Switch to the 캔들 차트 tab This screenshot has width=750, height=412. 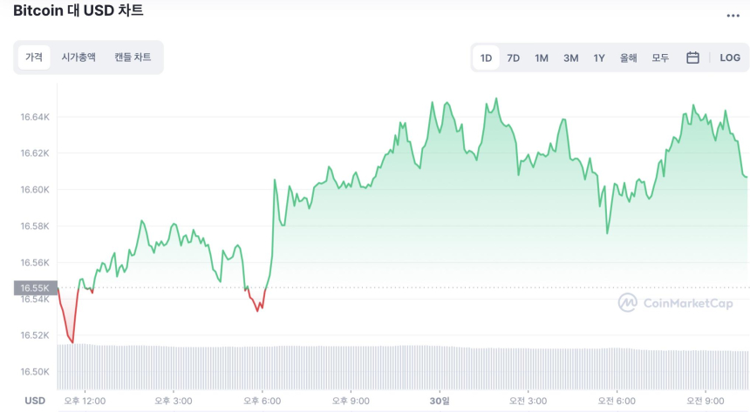(133, 57)
